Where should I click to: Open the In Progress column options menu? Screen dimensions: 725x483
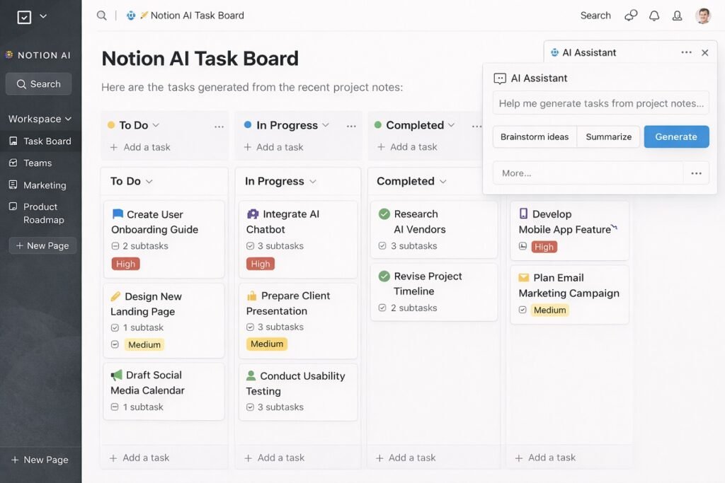(x=351, y=125)
